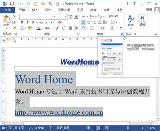Open the font name dropdown
Screen dimensions: 160x131
click(x=54, y=17)
